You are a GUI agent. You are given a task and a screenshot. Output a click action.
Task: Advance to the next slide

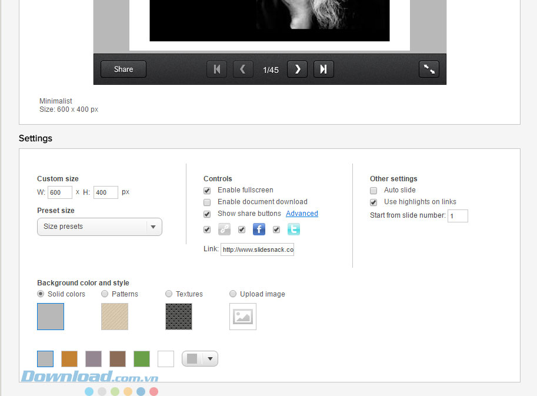click(x=297, y=69)
